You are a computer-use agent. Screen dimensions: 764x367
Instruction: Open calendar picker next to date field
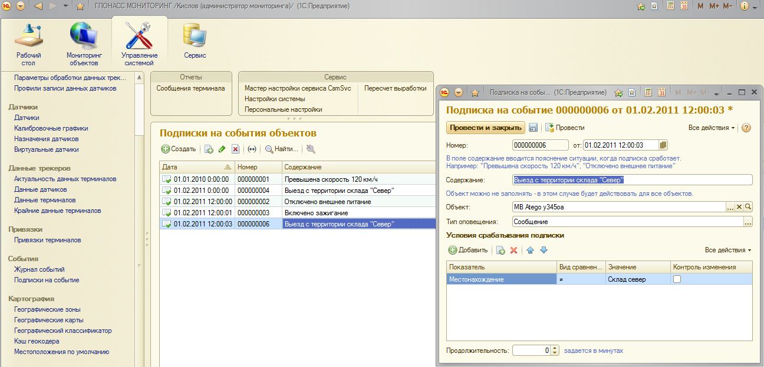click(x=663, y=145)
